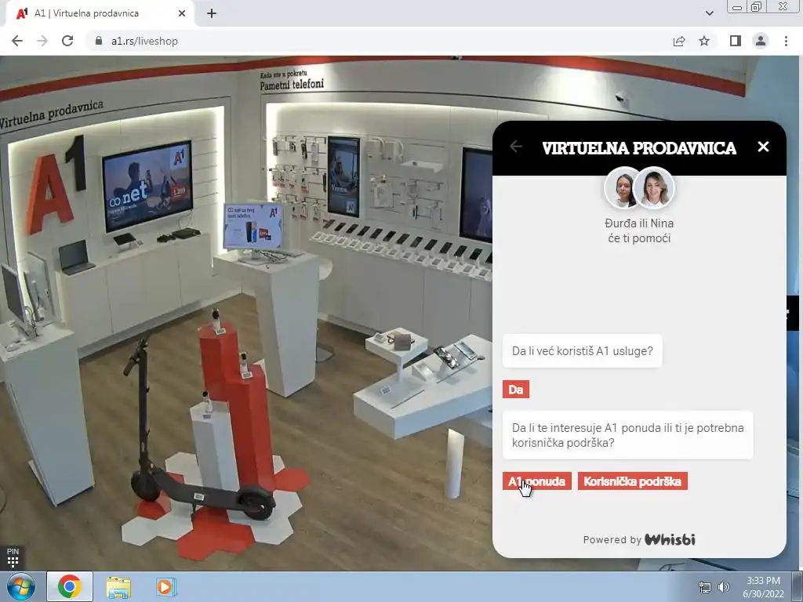Navigate forward in the browser
This screenshot has width=803, height=602.
(x=42, y=41)
